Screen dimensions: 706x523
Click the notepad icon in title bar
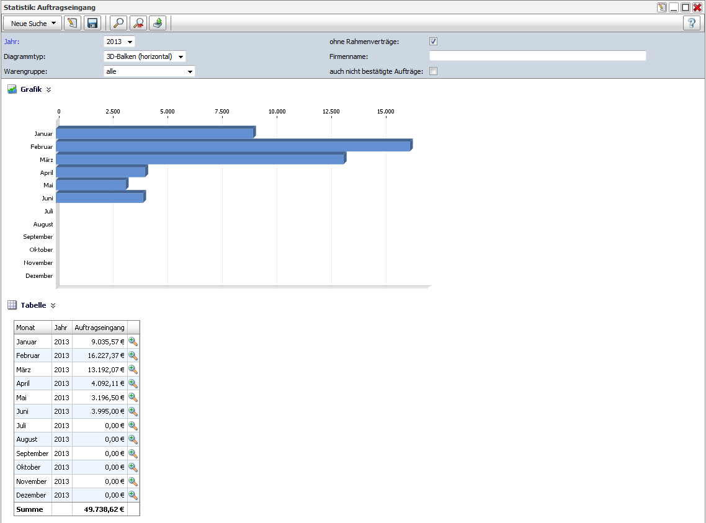click(662, 7)
